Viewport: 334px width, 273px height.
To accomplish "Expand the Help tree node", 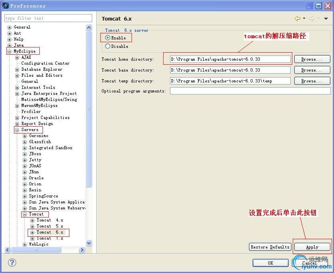I will 9,39.
